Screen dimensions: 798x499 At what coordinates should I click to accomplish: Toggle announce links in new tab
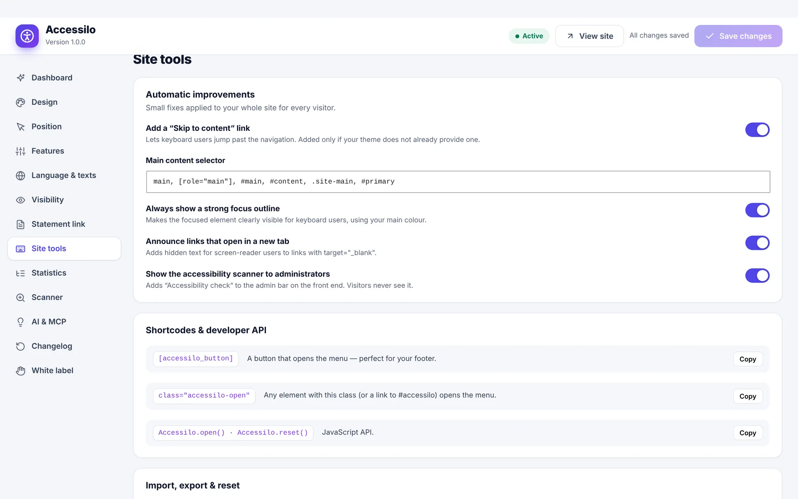click(757, 243)
